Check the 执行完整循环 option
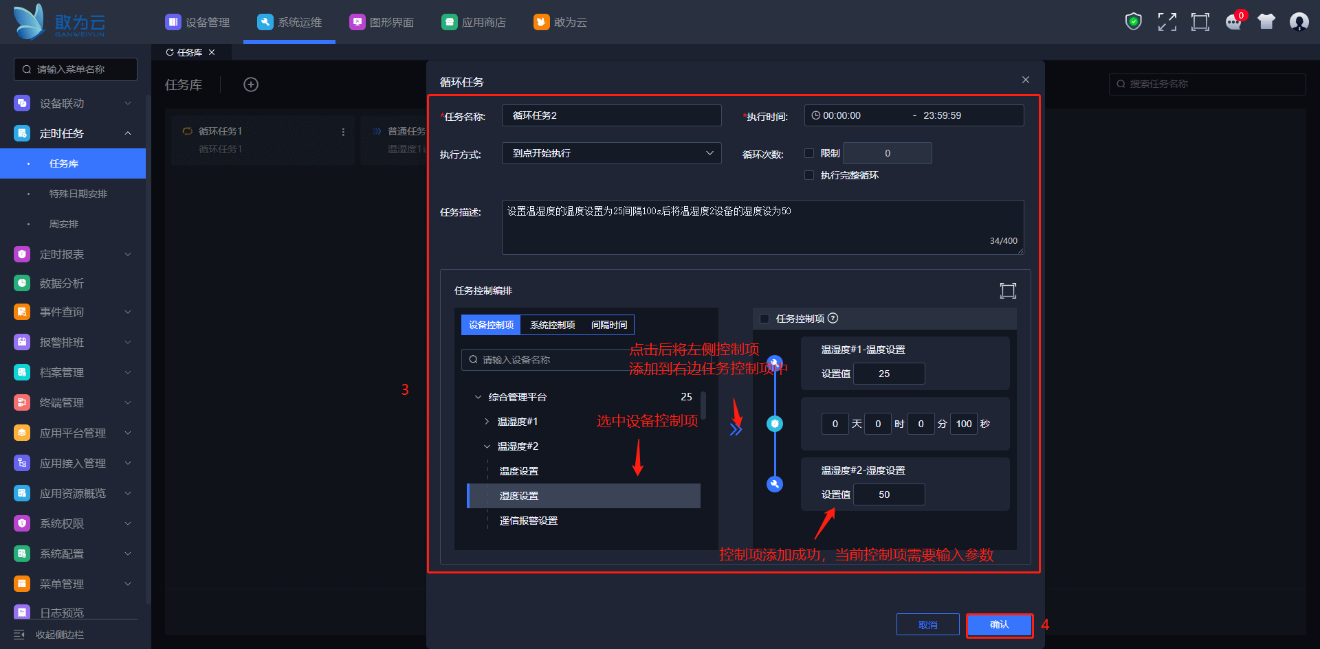Image resolution: width=1320 pixels, height=649 pixels. 809,175
